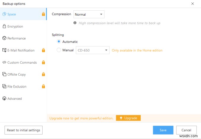Click the Save button
Screen dimensions: 201x139
[x=163, y=130]
